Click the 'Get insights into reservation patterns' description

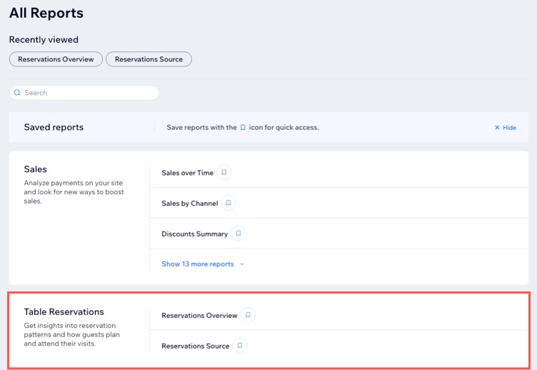[72, 334]
